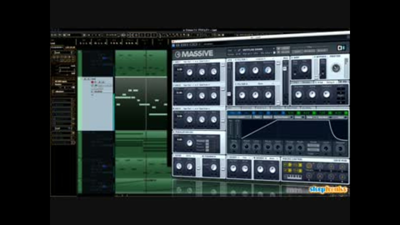Click the red record-enable button on the selected Cubase track

click(x=92, y=82)
